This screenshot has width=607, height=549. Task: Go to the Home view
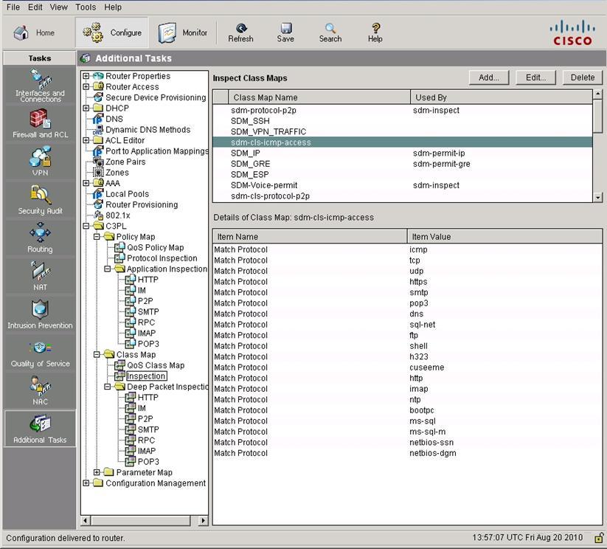click(34, 33)
